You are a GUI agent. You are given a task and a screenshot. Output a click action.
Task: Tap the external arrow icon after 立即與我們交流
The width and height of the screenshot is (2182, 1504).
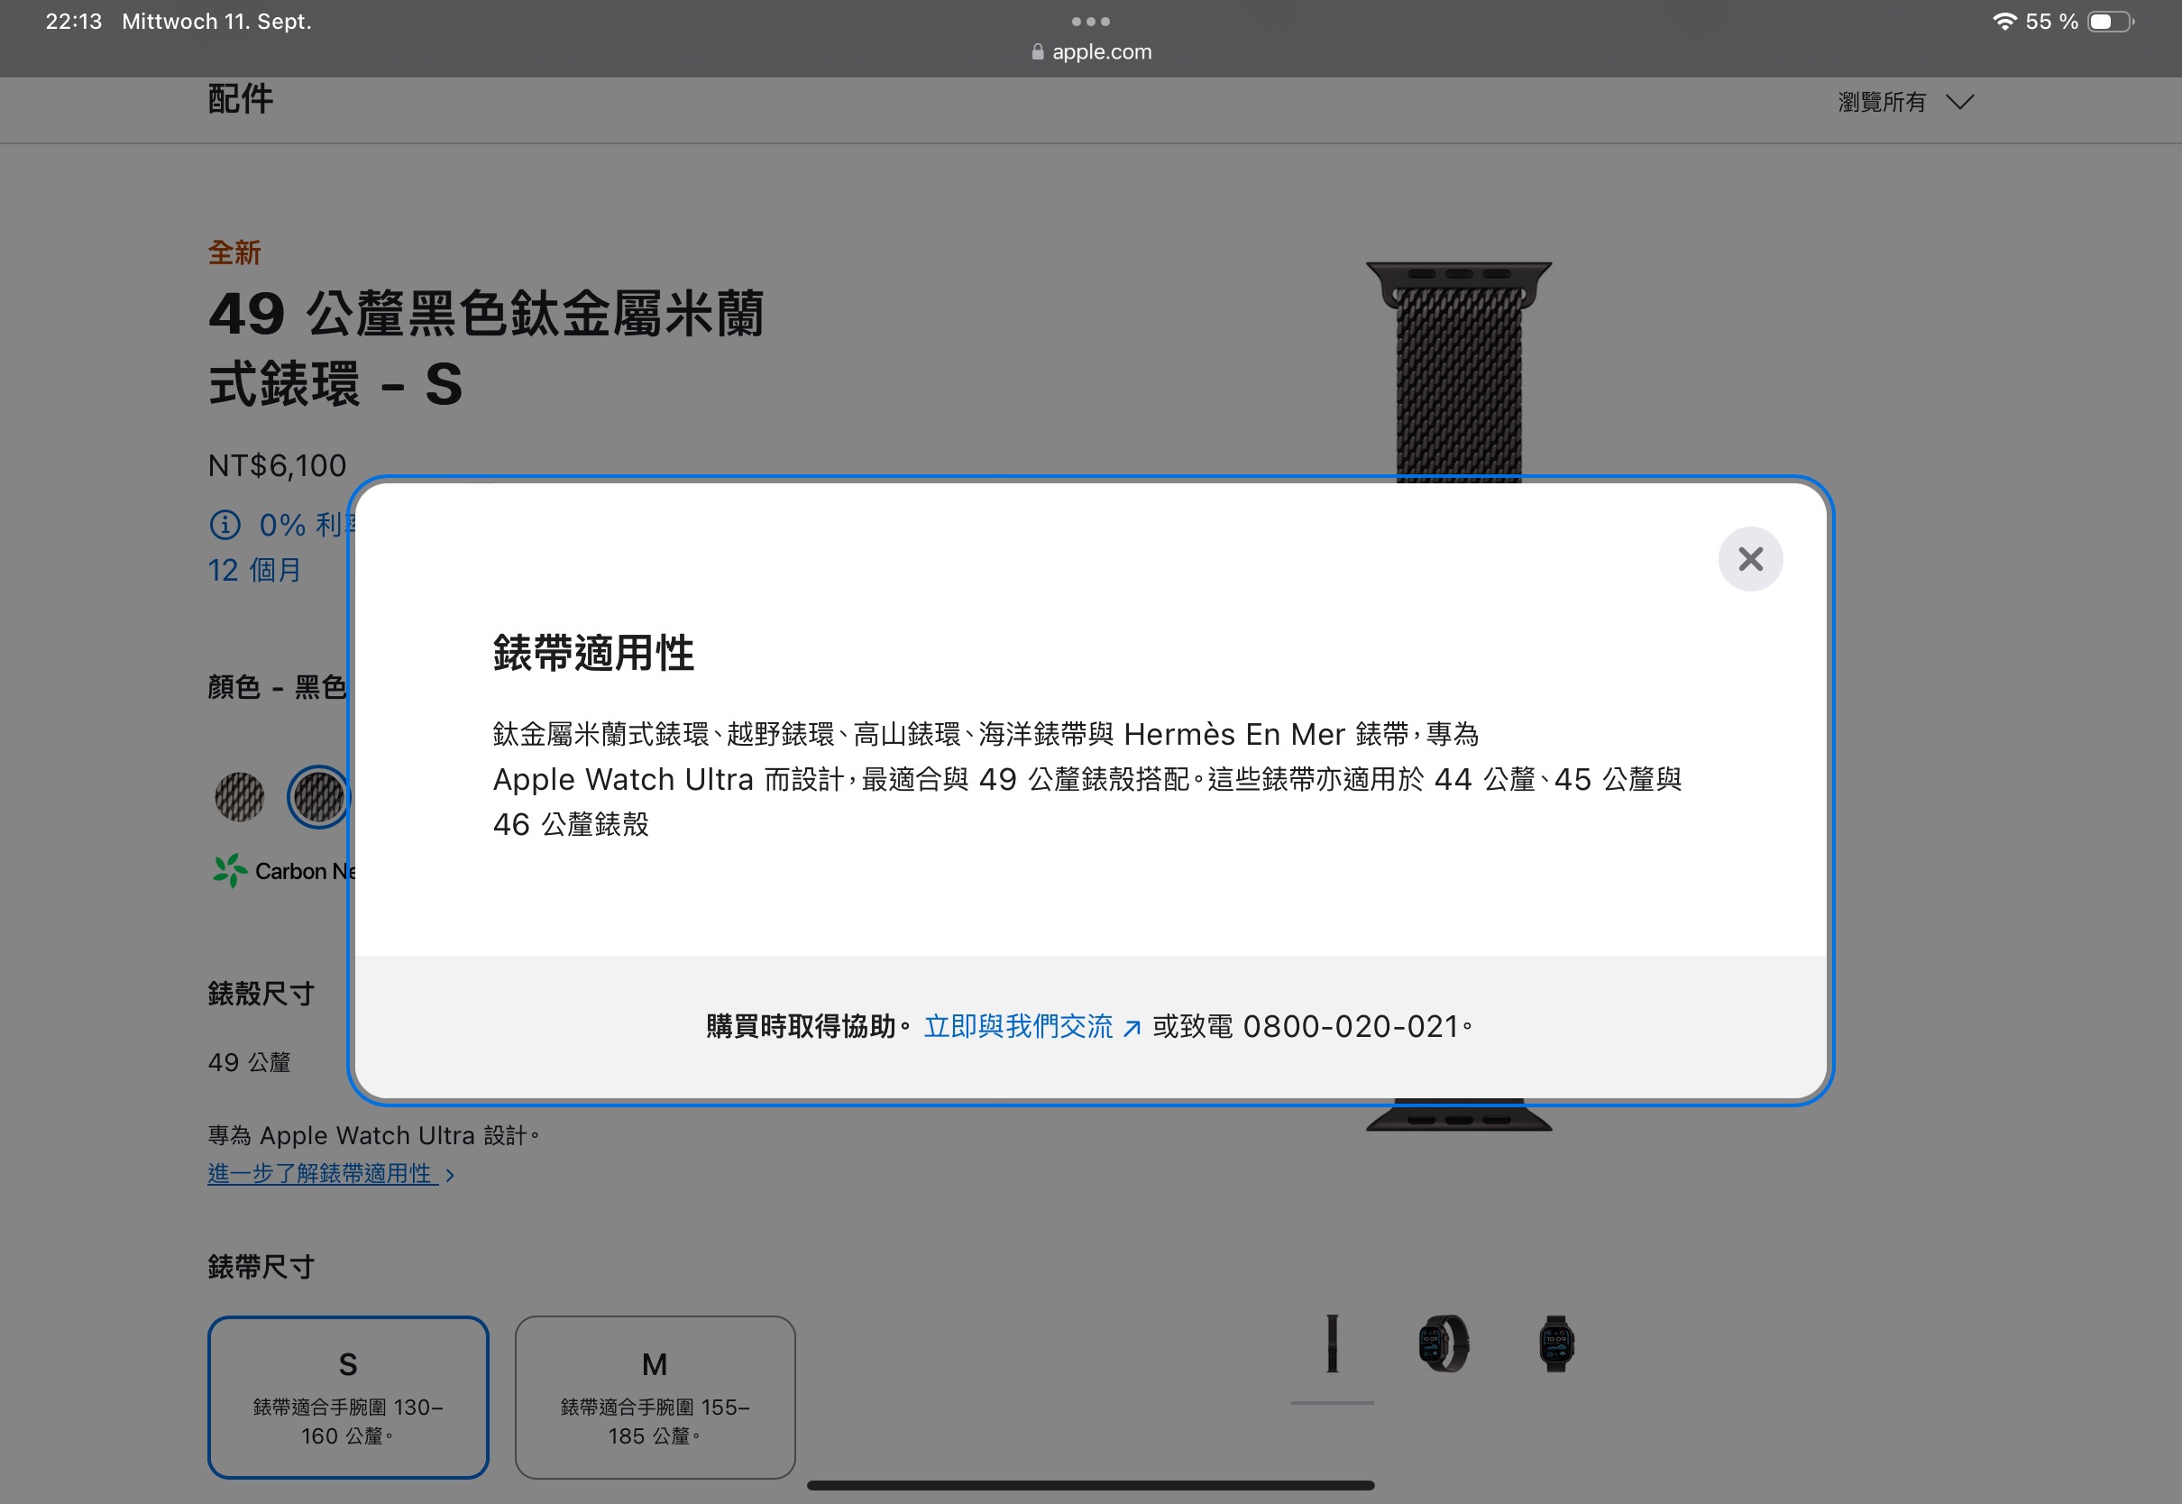click(1132, 1028)
